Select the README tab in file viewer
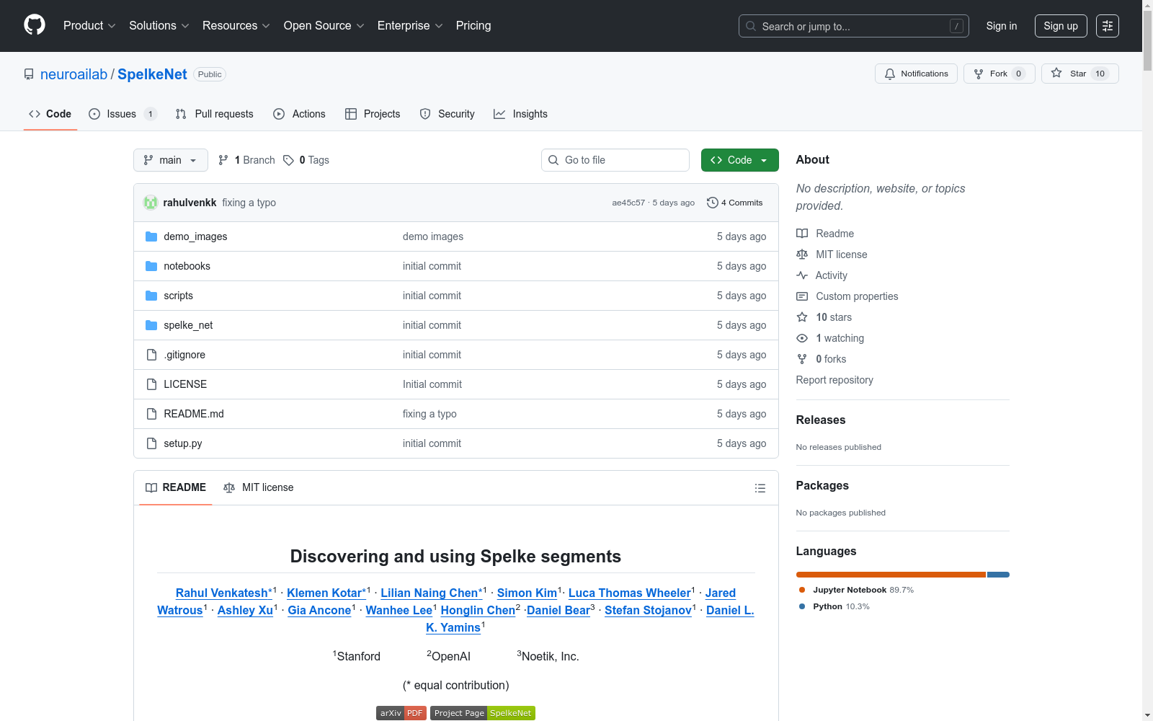1153x721 pixels. [176, 487]
